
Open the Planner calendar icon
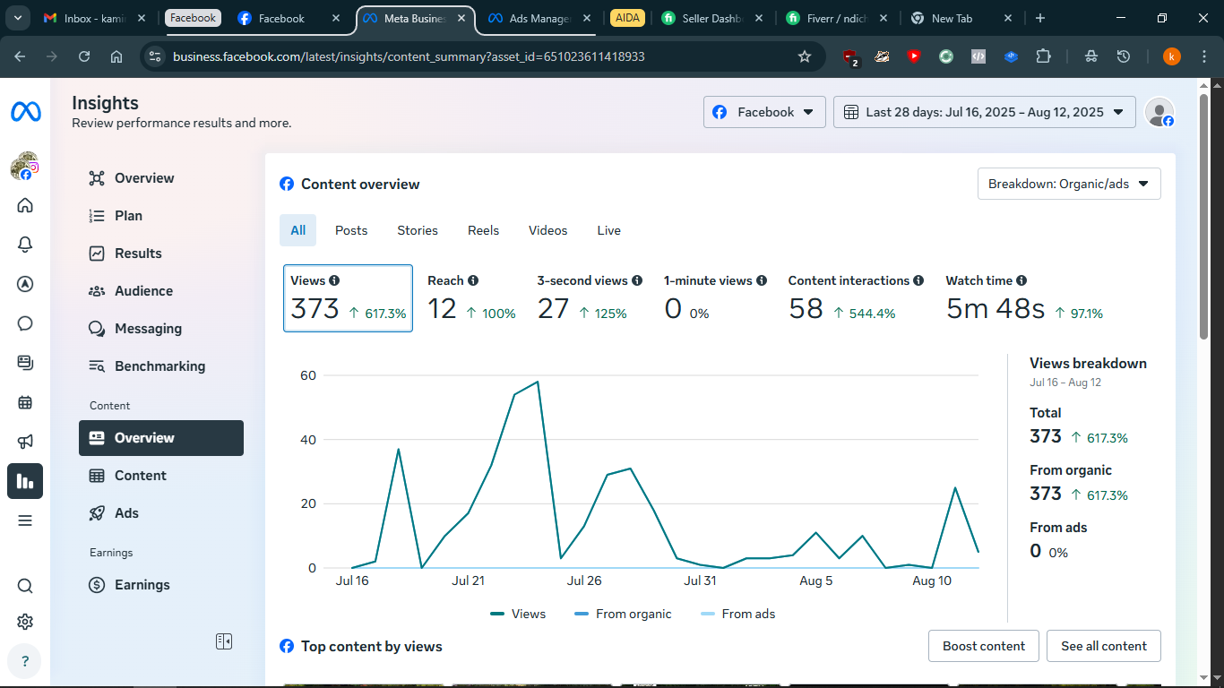(25, 402)
